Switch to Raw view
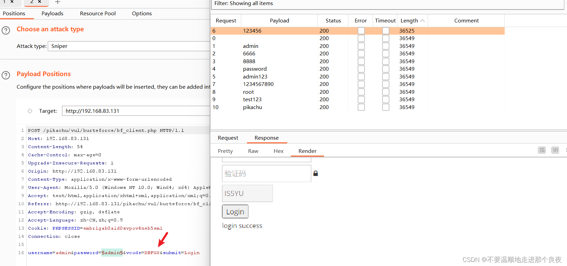Viewport: 567px width, 266px height. (253, 151)
